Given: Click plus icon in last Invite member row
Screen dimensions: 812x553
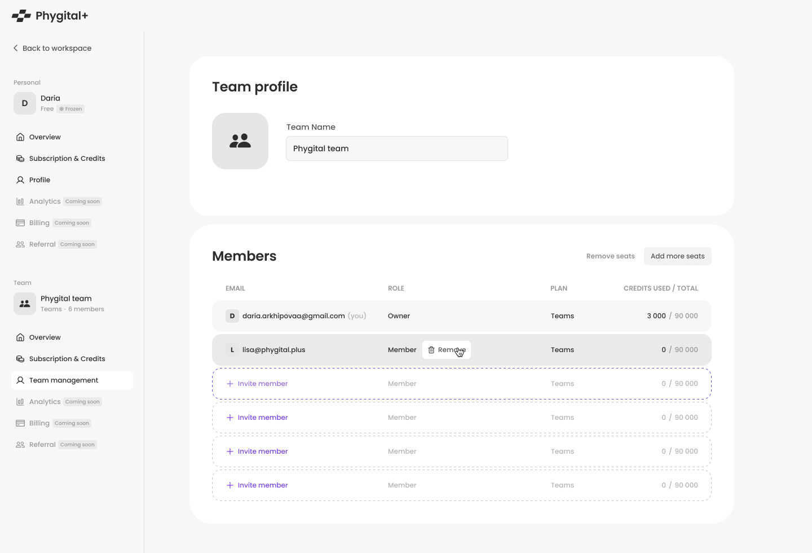Looking at the screenshot, I should [230, 485].
